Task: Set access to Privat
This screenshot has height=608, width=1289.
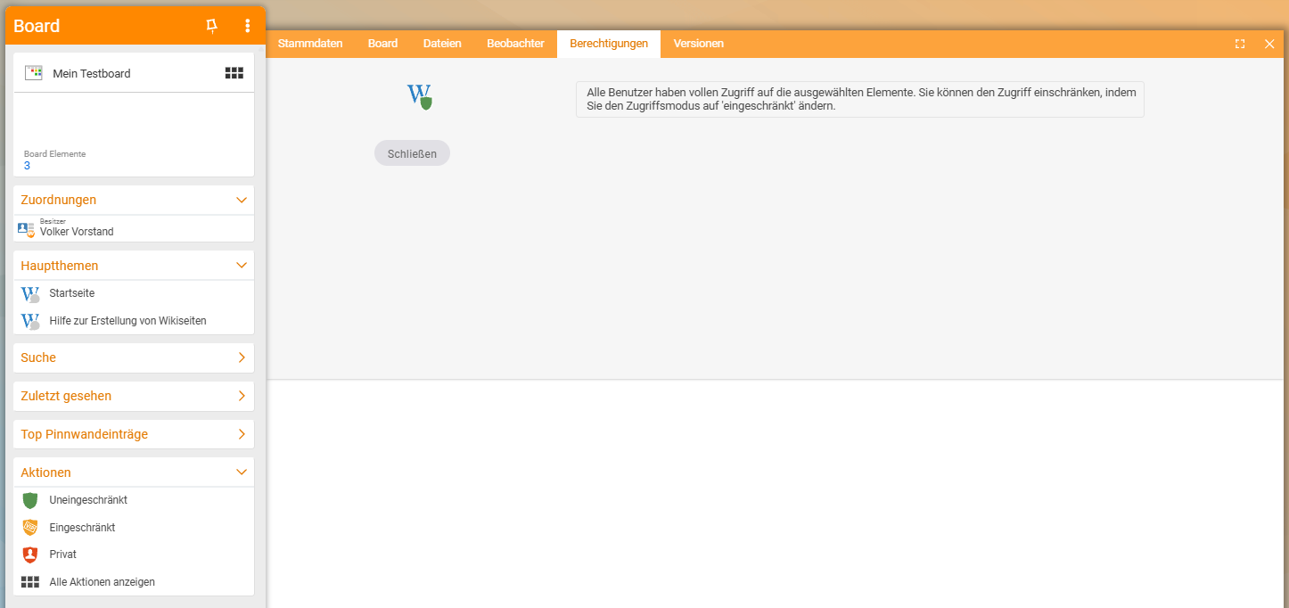Action: point(63,555)
